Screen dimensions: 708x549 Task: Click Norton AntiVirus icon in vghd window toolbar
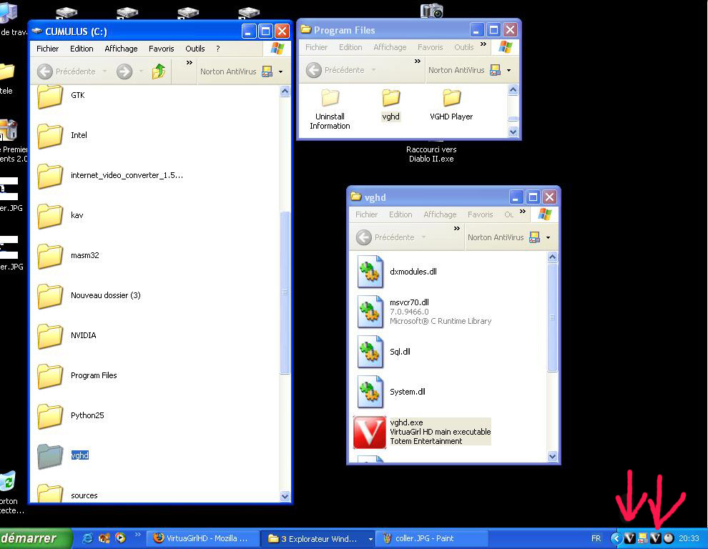pyautogui.click(x=535, y=237)
